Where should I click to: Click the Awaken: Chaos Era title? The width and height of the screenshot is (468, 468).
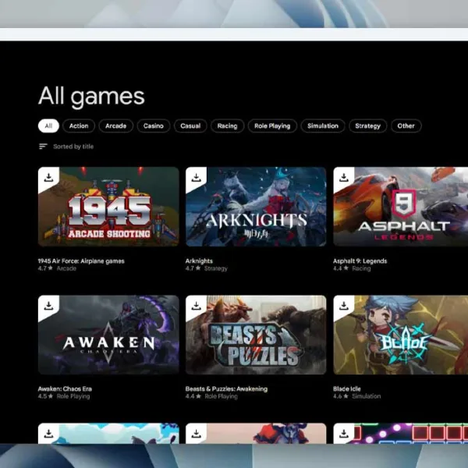pyautogui.click(x=65, y=389)
